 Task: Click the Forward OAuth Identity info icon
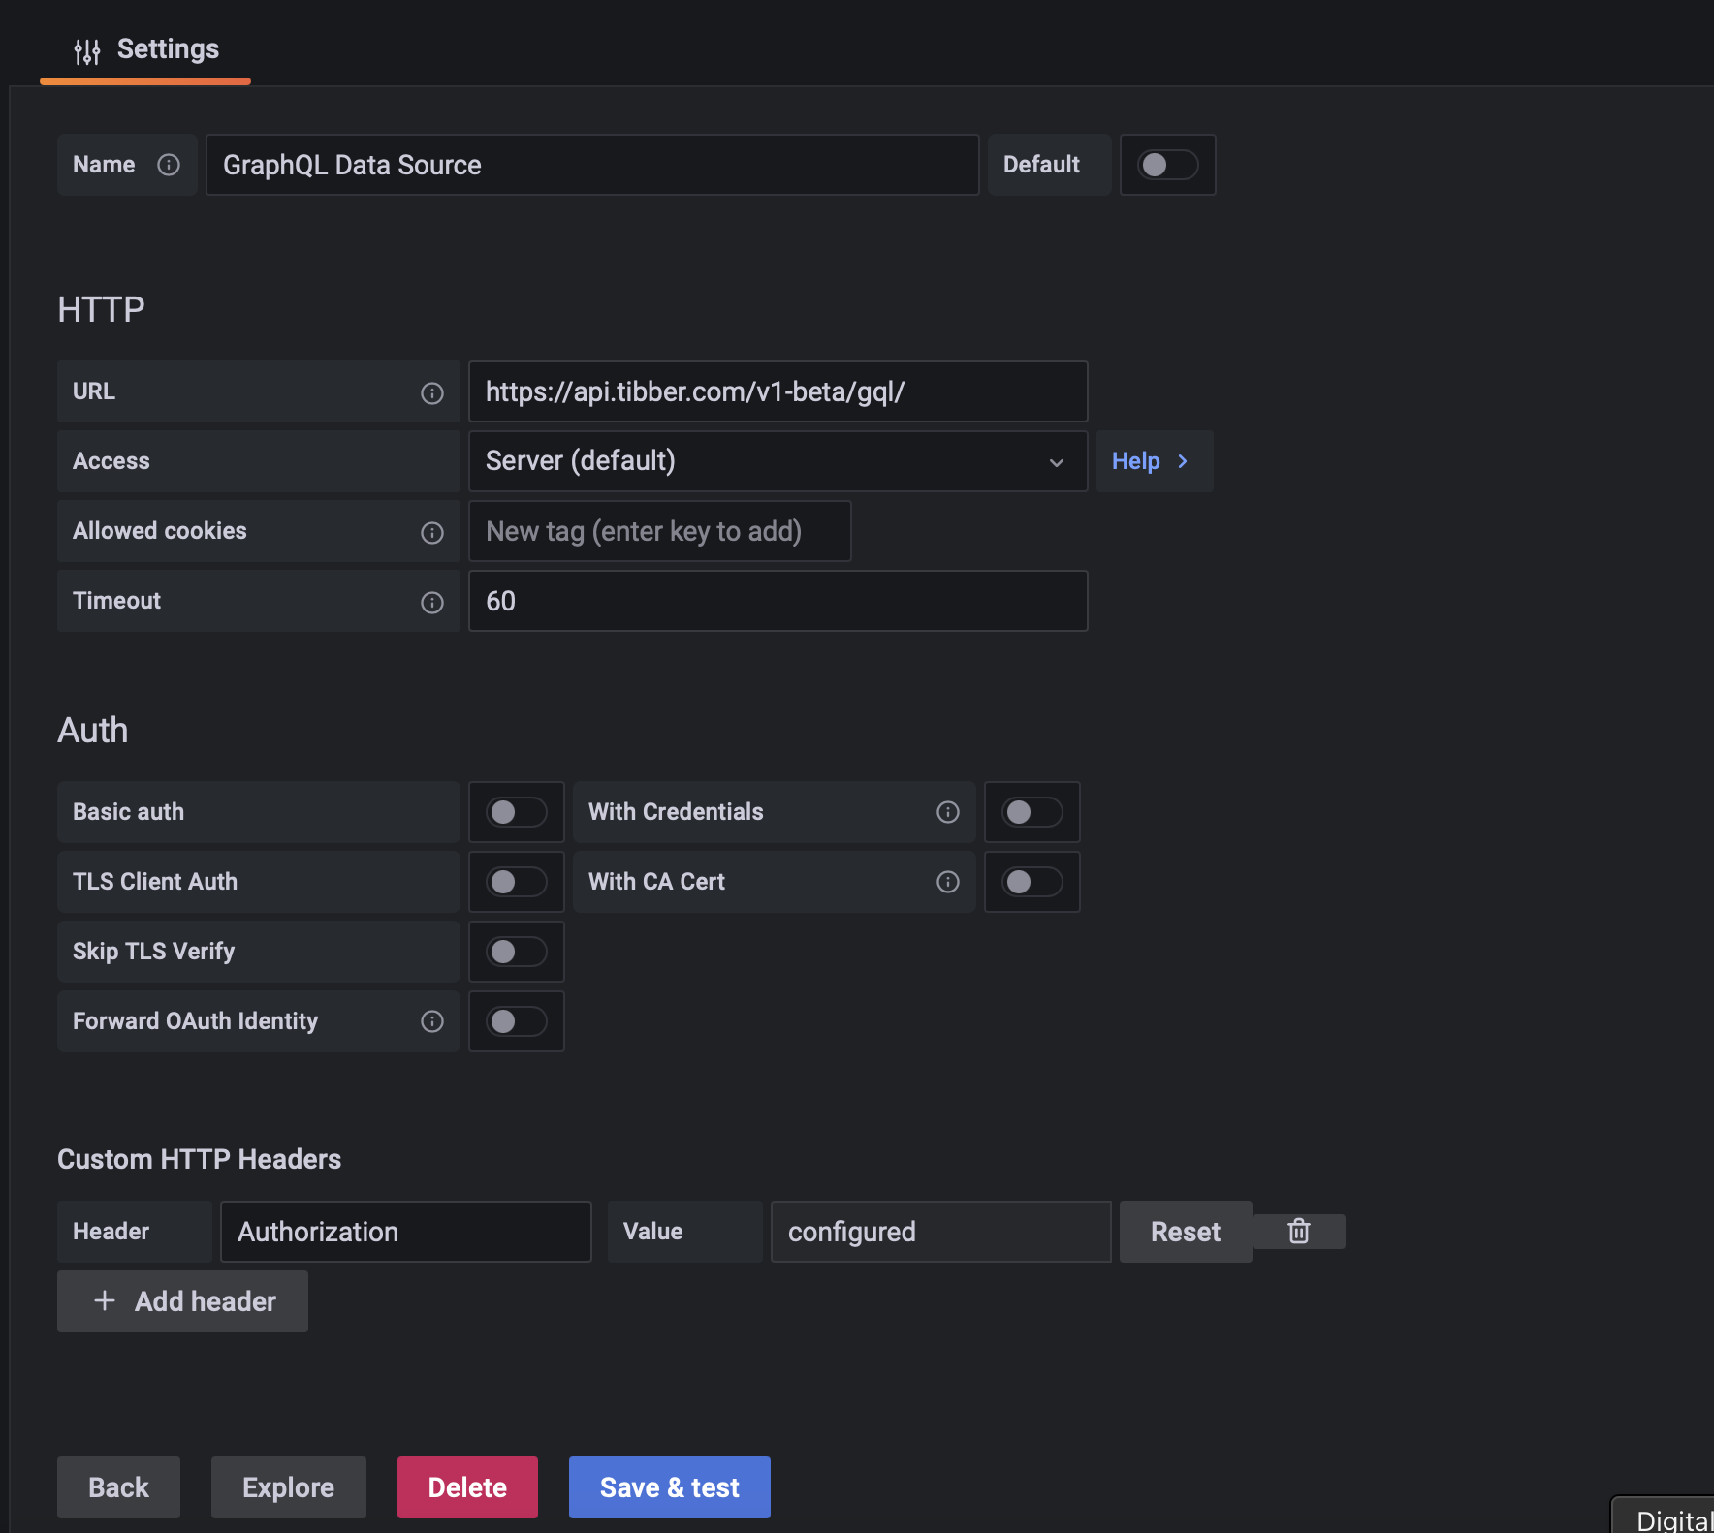[x=432, y=1021]
